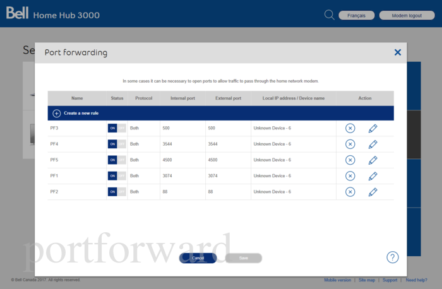The image size is (442, 289).
Task: Edit the PF2 rule with pencil icon
Action: pos(373,192)
